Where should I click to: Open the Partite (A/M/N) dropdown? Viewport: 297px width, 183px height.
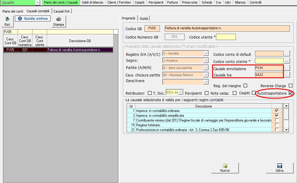pos(206,68)
